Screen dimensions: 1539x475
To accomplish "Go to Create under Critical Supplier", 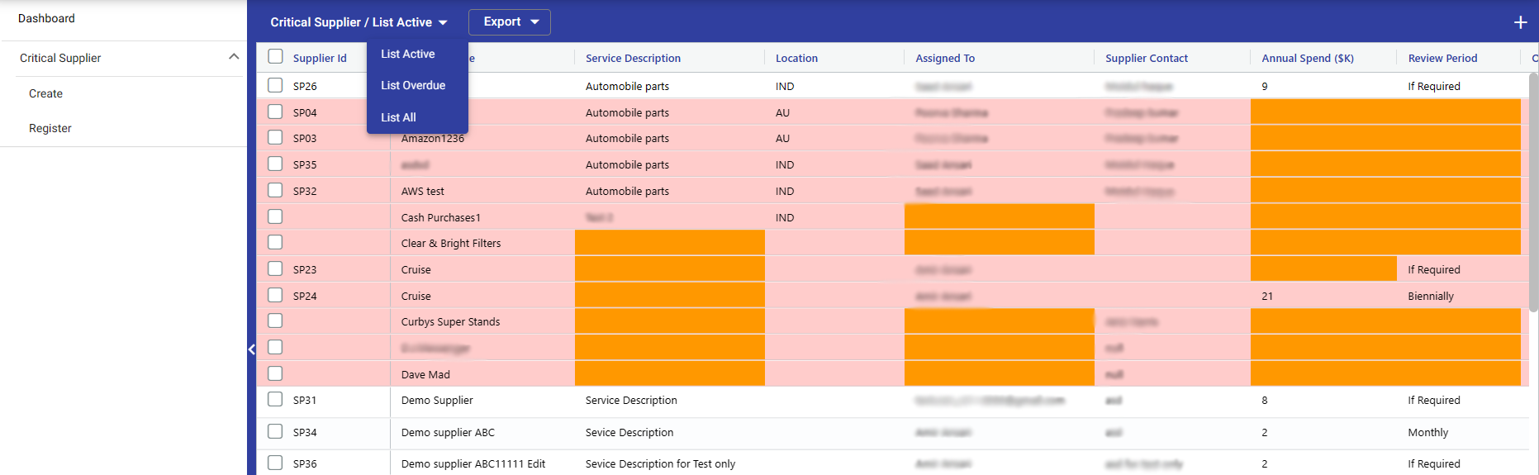I will [x=45, y=93].
